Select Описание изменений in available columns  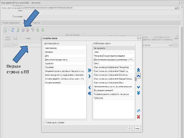[65, 83]
